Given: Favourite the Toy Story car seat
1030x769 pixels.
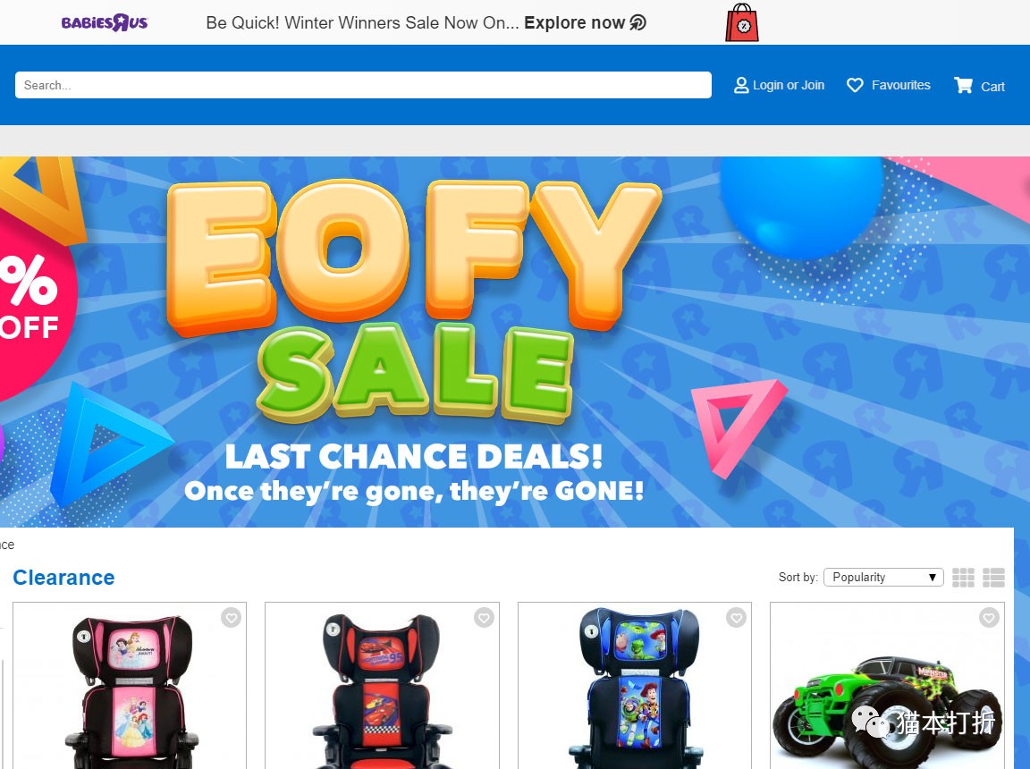Looking at the screenshot, I should (x=736, y=618).
